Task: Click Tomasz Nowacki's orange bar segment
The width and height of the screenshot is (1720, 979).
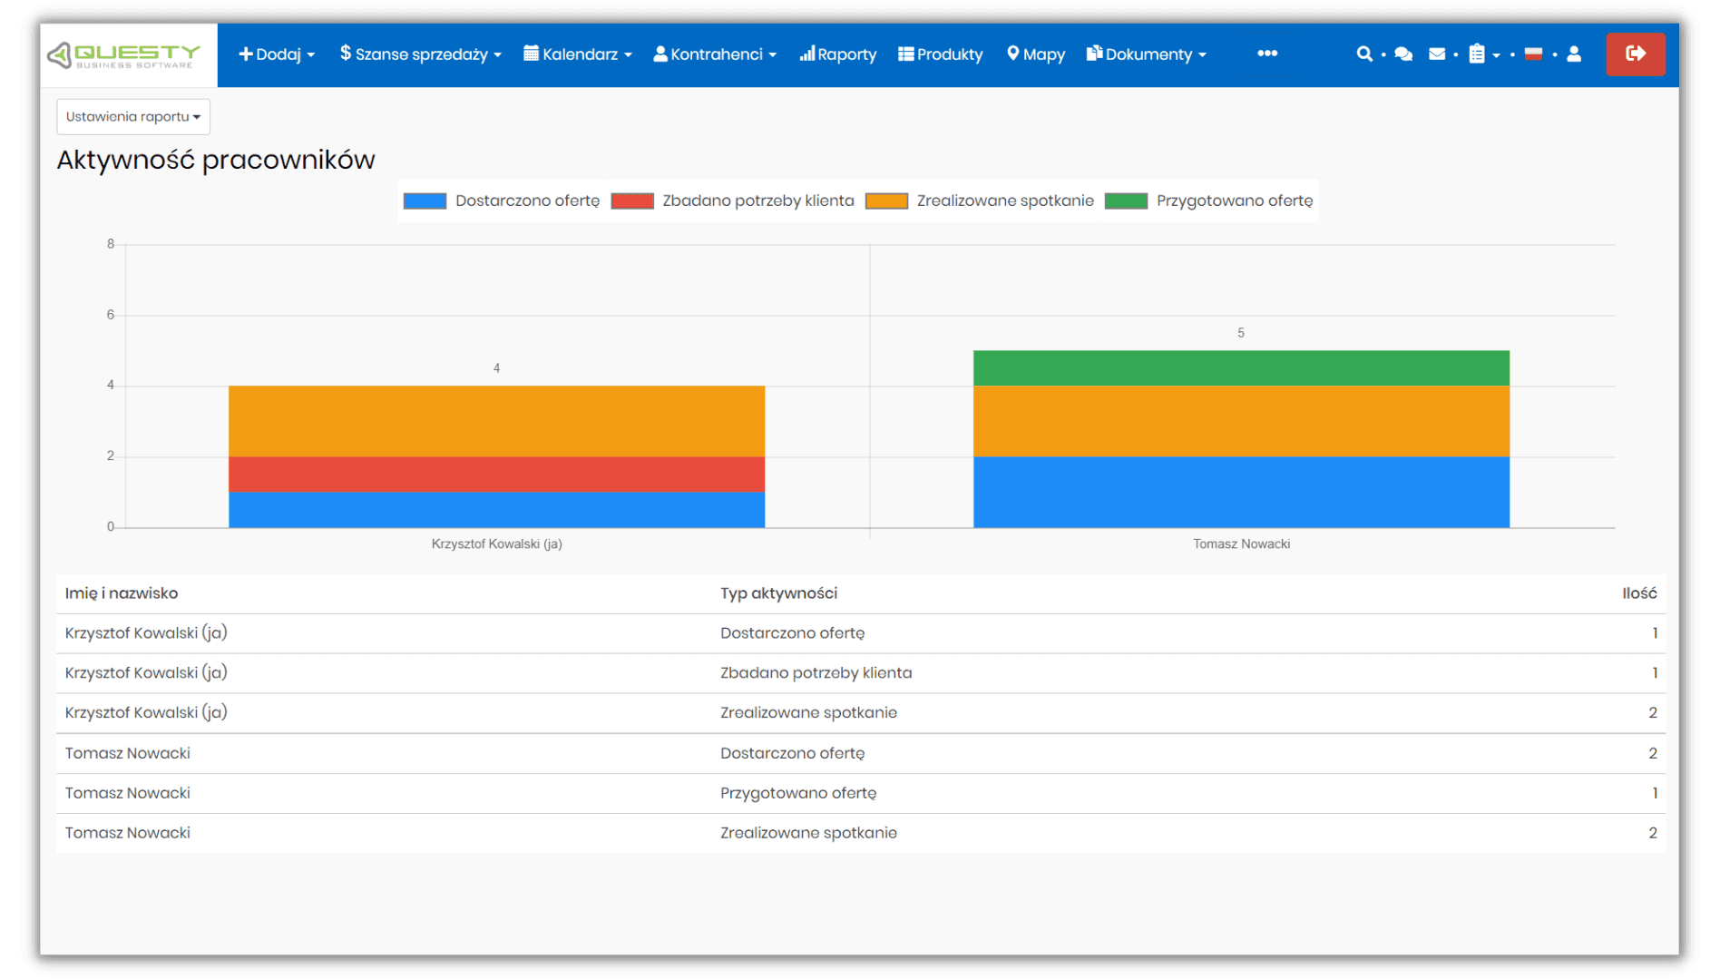Action: click(x=1241, y=421)
